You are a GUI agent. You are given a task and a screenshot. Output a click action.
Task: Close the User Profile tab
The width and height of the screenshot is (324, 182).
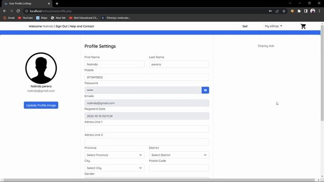[x=49, y=4]
